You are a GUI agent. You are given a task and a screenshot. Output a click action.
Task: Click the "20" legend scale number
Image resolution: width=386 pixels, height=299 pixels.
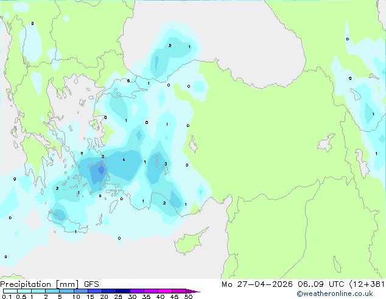[104, 297]
